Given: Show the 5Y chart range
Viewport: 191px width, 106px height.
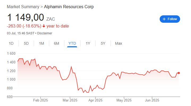Looking at the screenshot, I should pyautogui.click(x=103, y=43).
